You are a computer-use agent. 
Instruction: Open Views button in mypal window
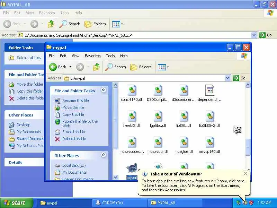[x=162, y=67]
